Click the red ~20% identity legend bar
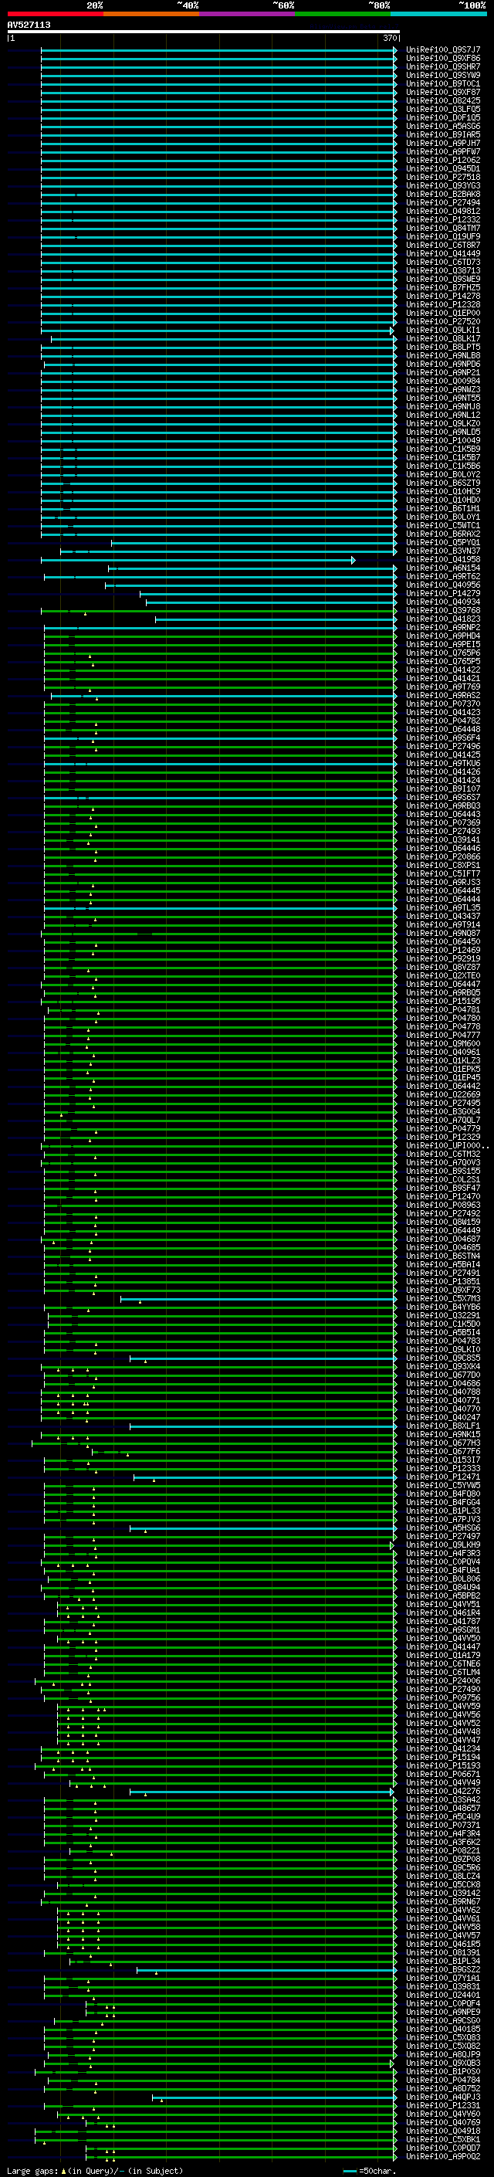 [55, 14]
